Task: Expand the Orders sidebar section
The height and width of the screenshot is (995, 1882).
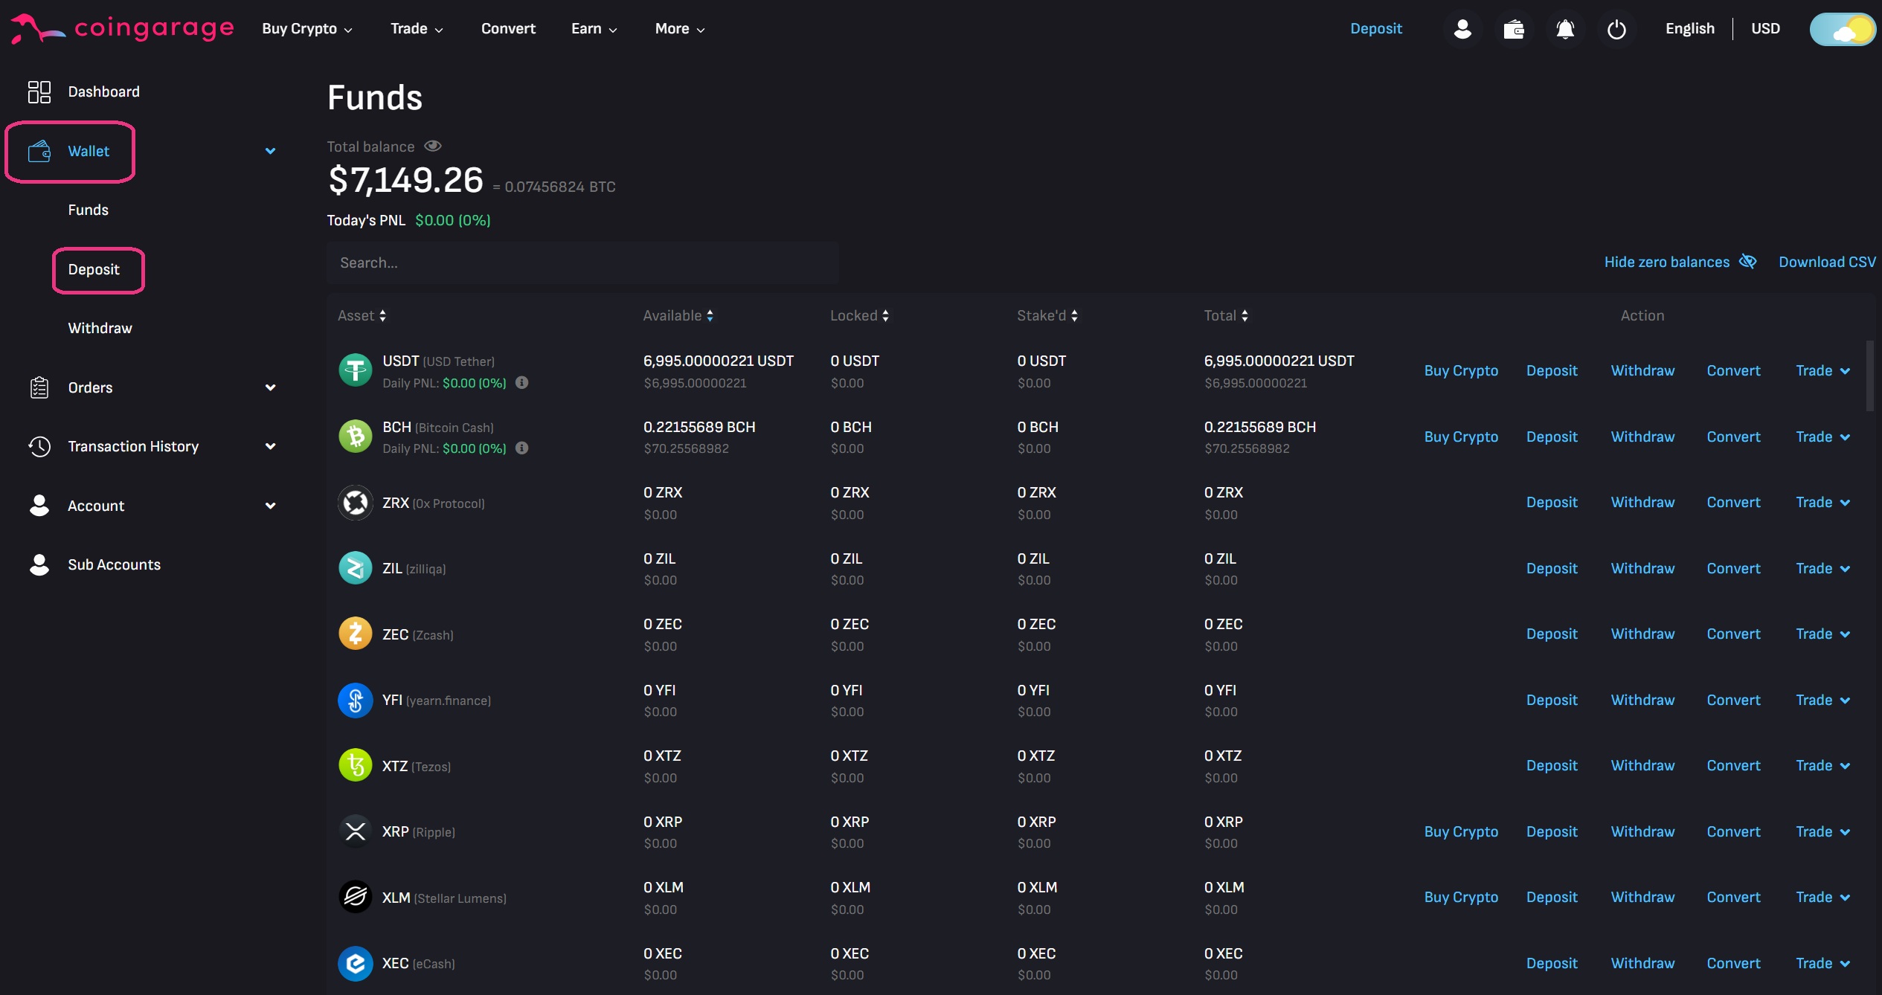Action: pos(271,387)
